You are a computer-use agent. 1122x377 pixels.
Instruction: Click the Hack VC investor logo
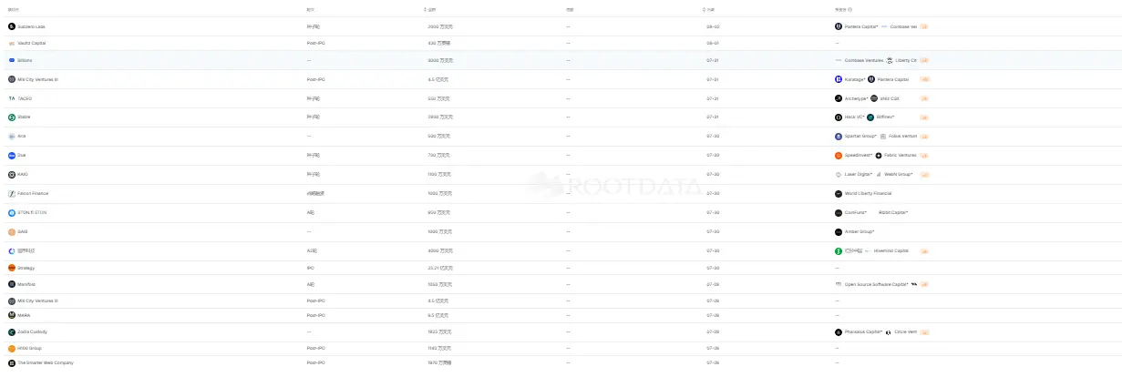[x=839, y=117]
